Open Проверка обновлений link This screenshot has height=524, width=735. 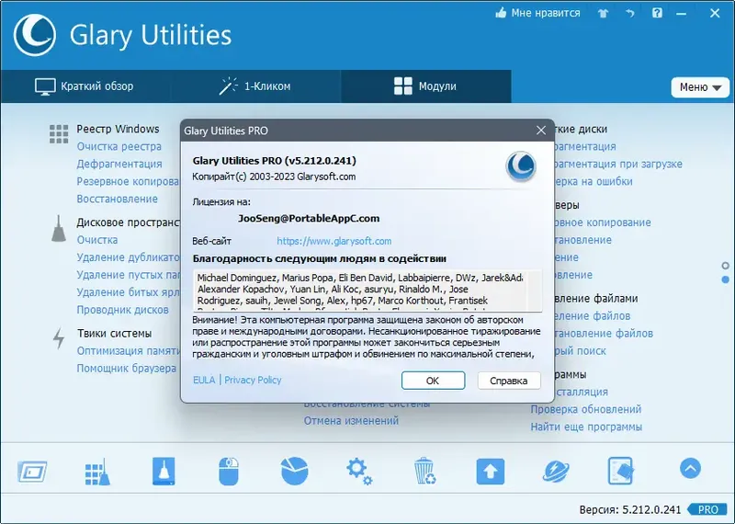[586, 409]
